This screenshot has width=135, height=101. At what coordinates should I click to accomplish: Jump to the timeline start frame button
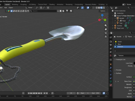(x=29, y=93)
